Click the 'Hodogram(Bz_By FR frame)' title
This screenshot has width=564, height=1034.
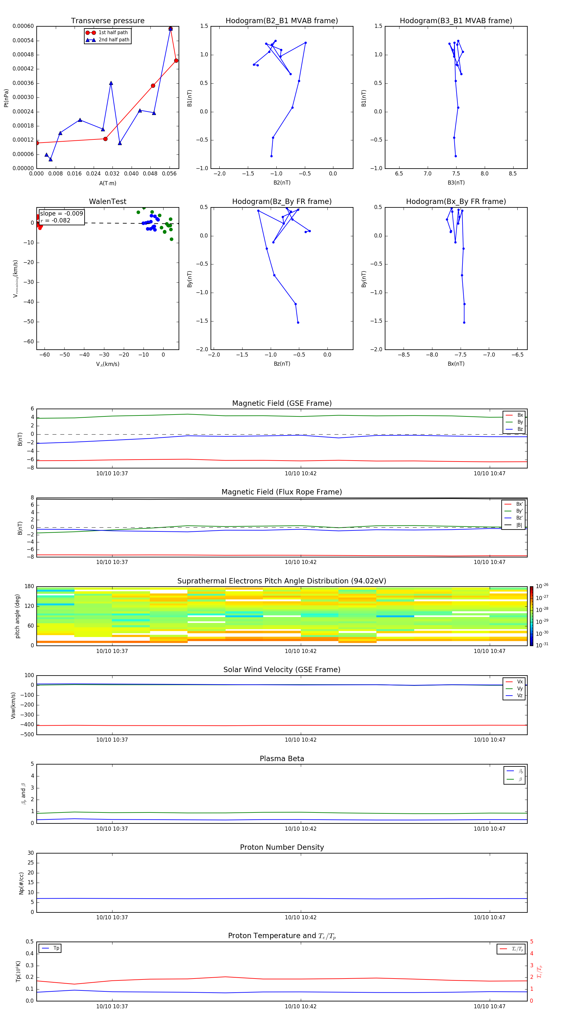(x=282, y=201)
